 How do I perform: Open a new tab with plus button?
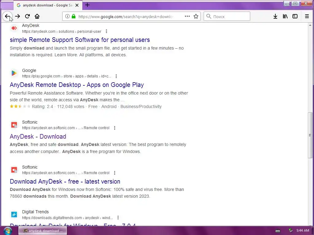(x=87, y=5)
